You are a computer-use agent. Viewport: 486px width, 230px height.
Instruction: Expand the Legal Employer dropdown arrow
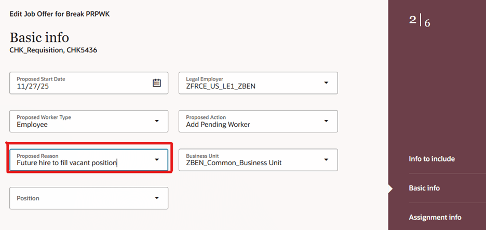[326, 83]
